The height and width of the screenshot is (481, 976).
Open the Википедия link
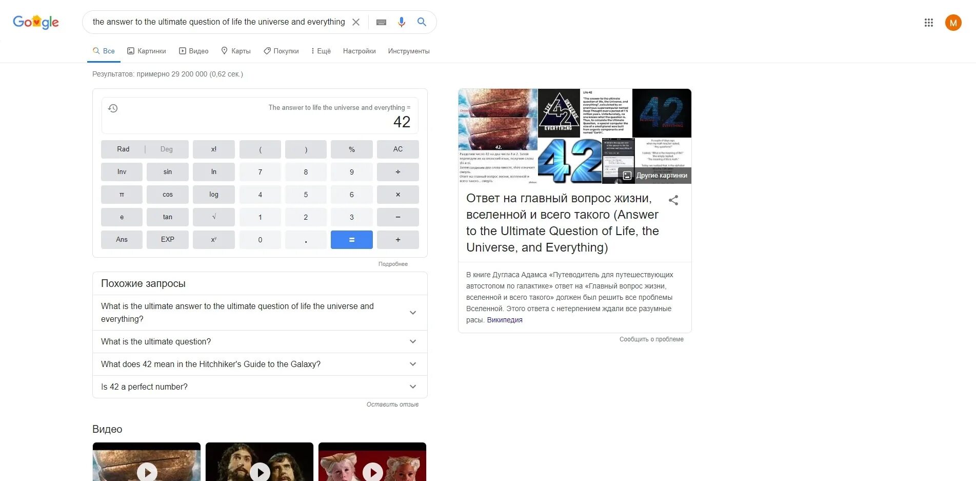pos(505,320)
